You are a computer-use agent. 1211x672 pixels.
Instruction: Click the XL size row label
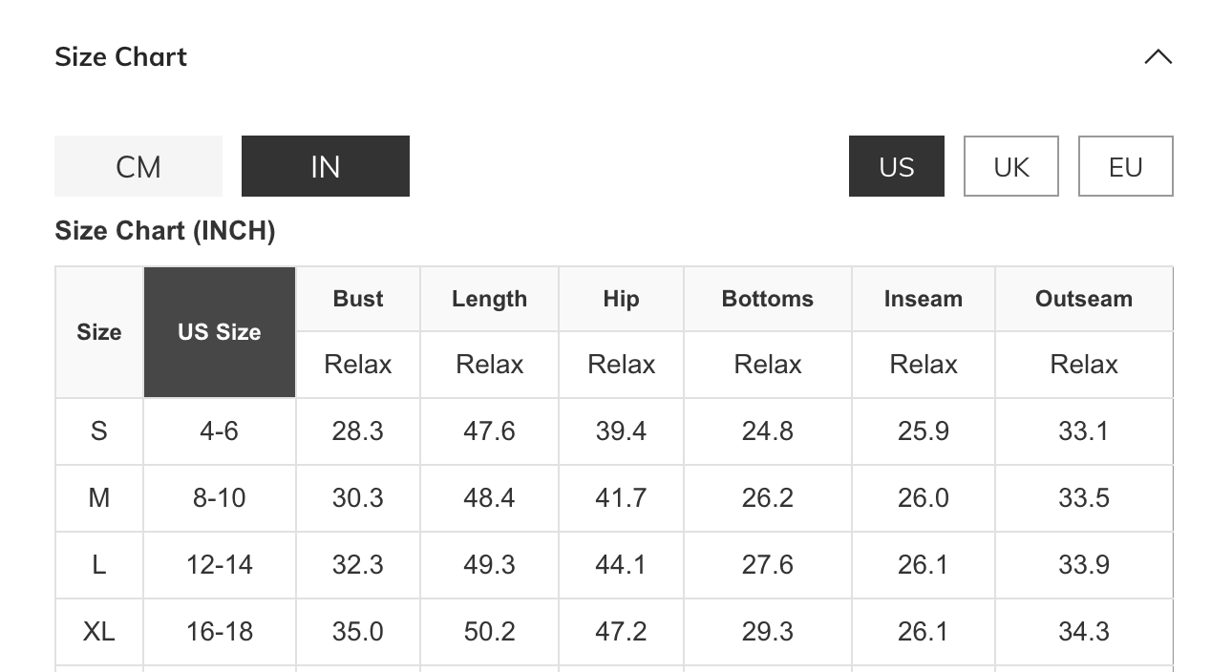(x=99, y=632)
